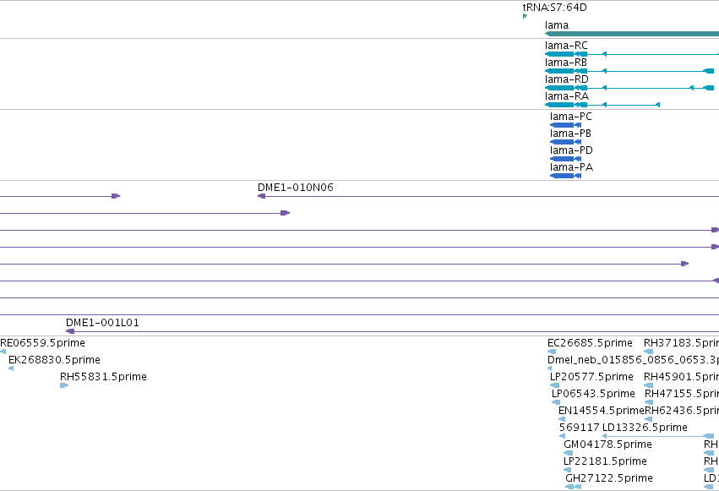
Task: Click the RH62436.5prime EST label
Action: point(682,411)
